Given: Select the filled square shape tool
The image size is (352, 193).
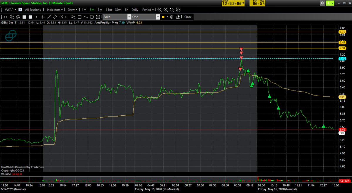Looking at the screenshot, I should (24, 17).
